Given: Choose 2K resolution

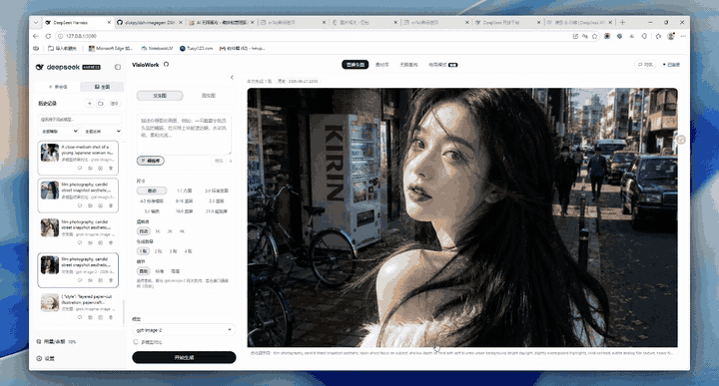Looking at the screenshot, I should coord(170,231).
